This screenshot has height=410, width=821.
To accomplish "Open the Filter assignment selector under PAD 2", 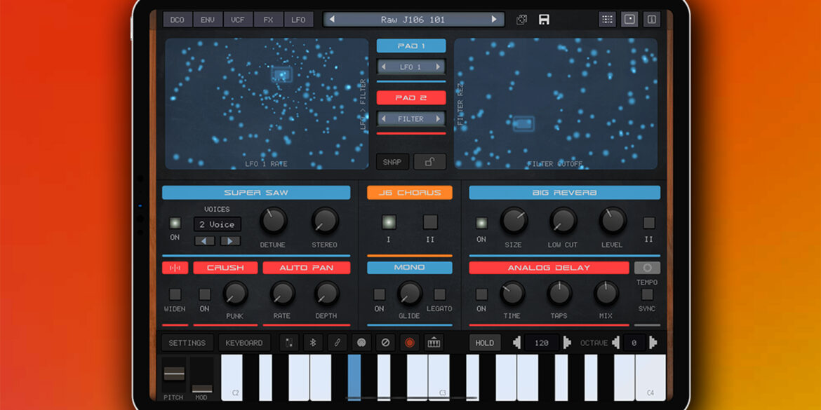I will pos(411,118).
